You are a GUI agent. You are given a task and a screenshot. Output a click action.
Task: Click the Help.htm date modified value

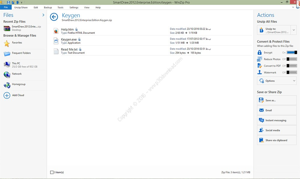pos(199,29)
